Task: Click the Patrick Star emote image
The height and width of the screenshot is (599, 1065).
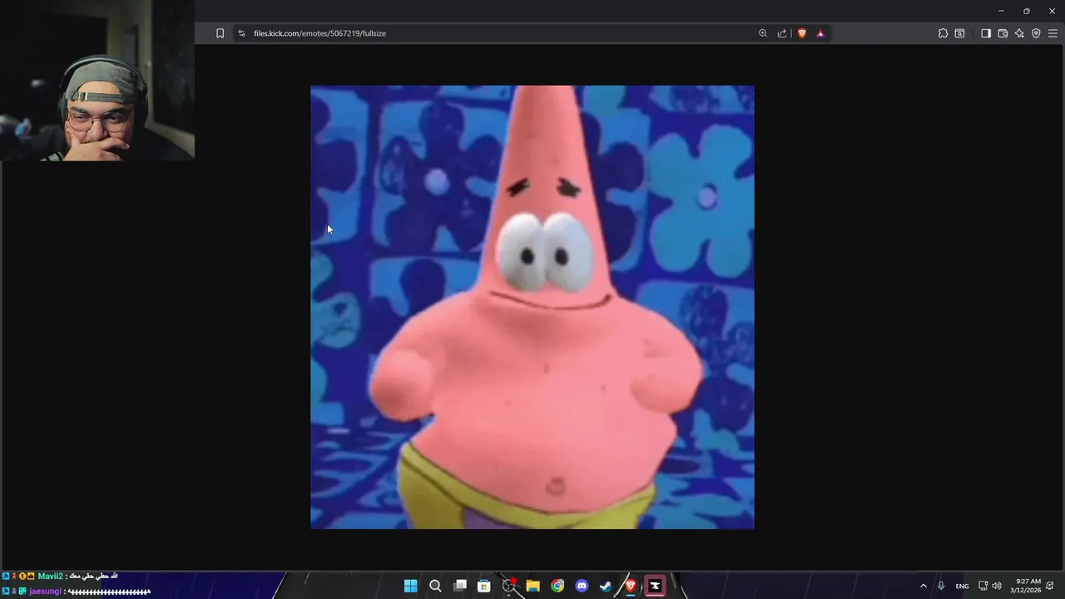Action: [x=532, y=307]
